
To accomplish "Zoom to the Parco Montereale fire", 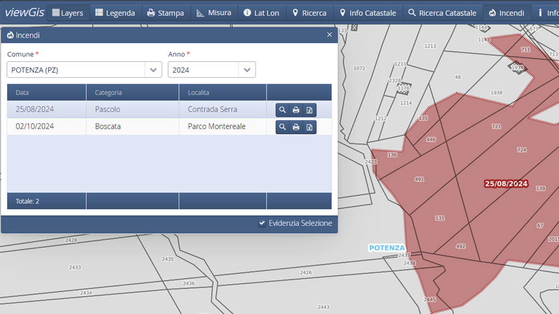I will 282,127.
